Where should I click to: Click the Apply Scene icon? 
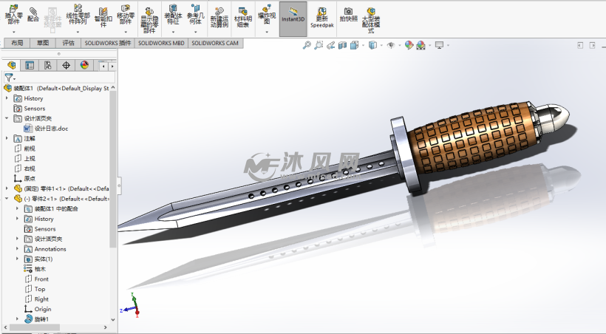tap(421, 45)
